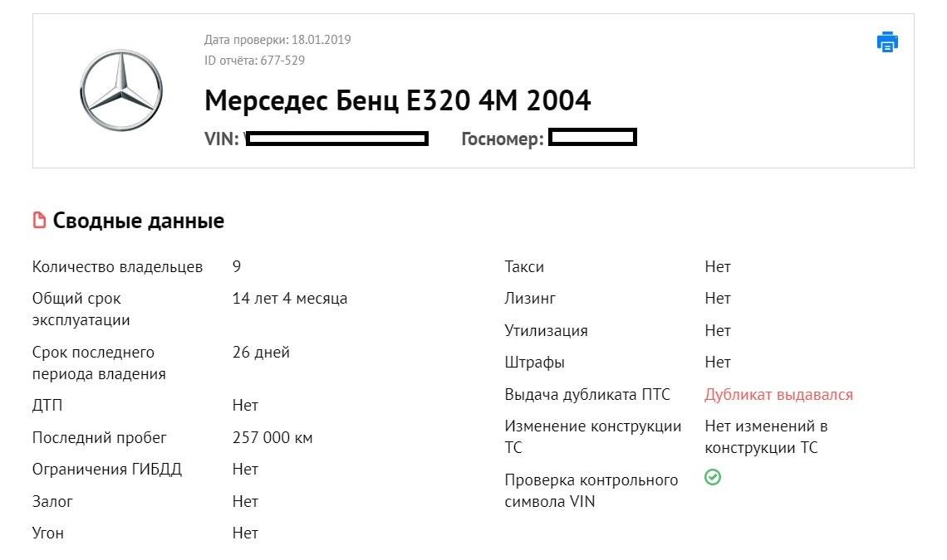Click the ID отчёта report number
The width and height of the screenshot is (947, 560).
coord(254,61)
